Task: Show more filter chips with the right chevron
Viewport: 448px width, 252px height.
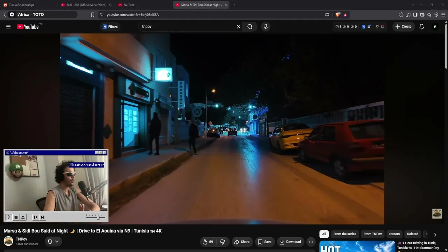Action: click(435, 234)
